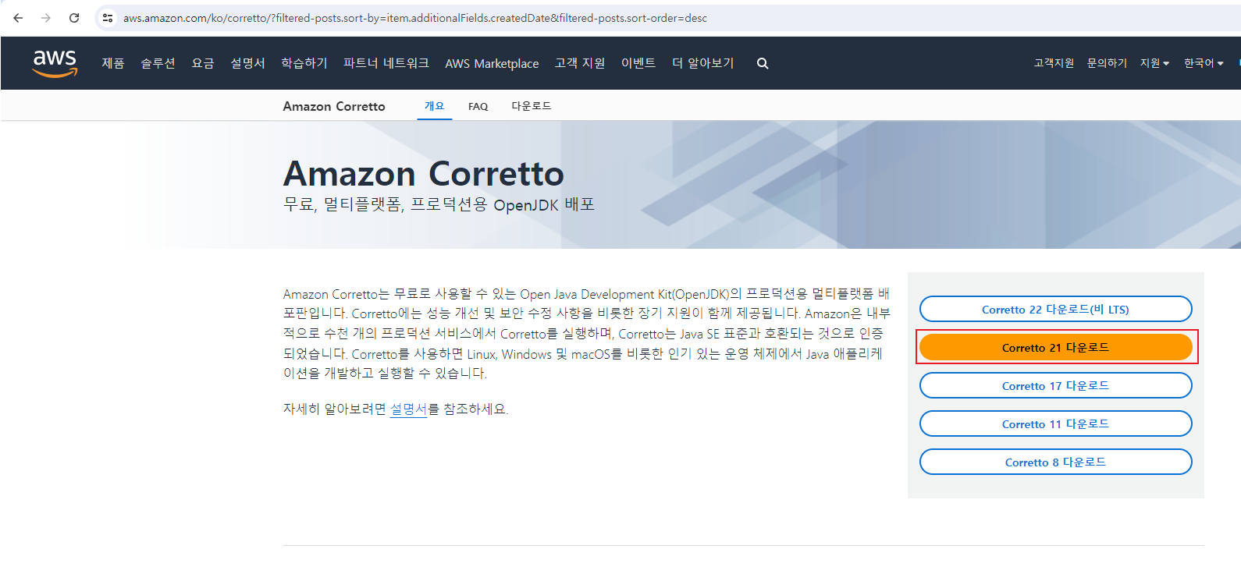This screenshot has height=581, width=1241.
Task: Open the 요금 menu
Action: pos(203,63)
